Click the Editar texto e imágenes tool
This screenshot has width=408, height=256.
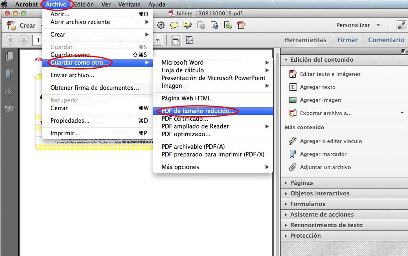(330, 74)
